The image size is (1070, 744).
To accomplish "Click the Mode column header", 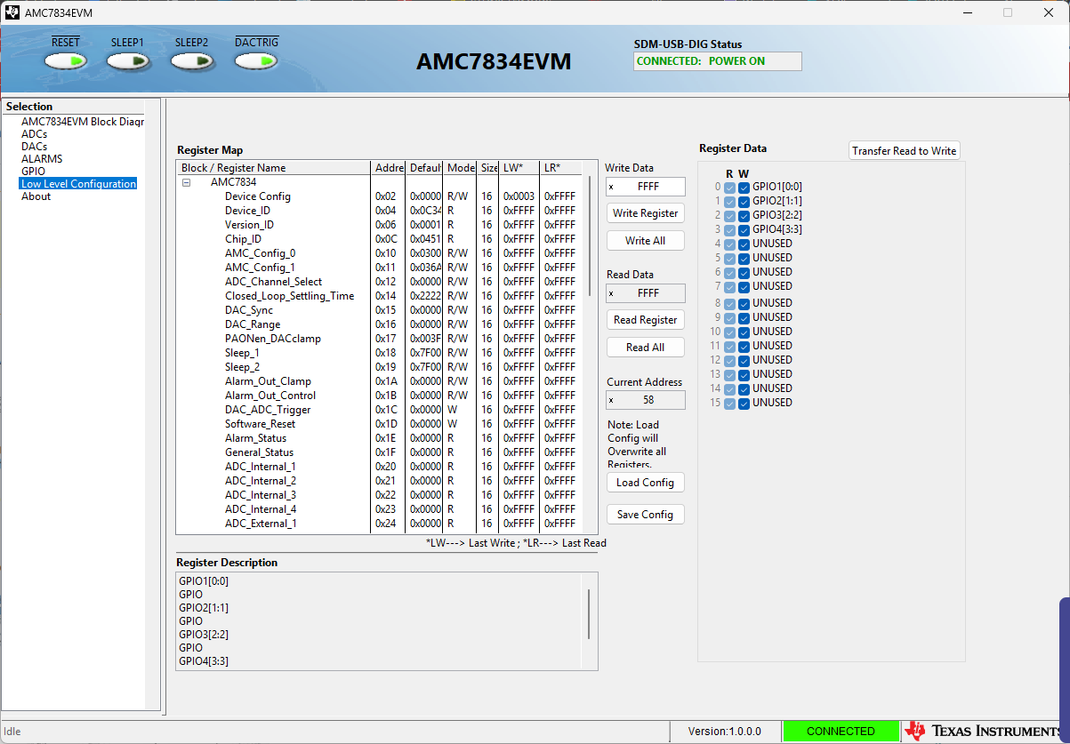I will coord(461,168).
